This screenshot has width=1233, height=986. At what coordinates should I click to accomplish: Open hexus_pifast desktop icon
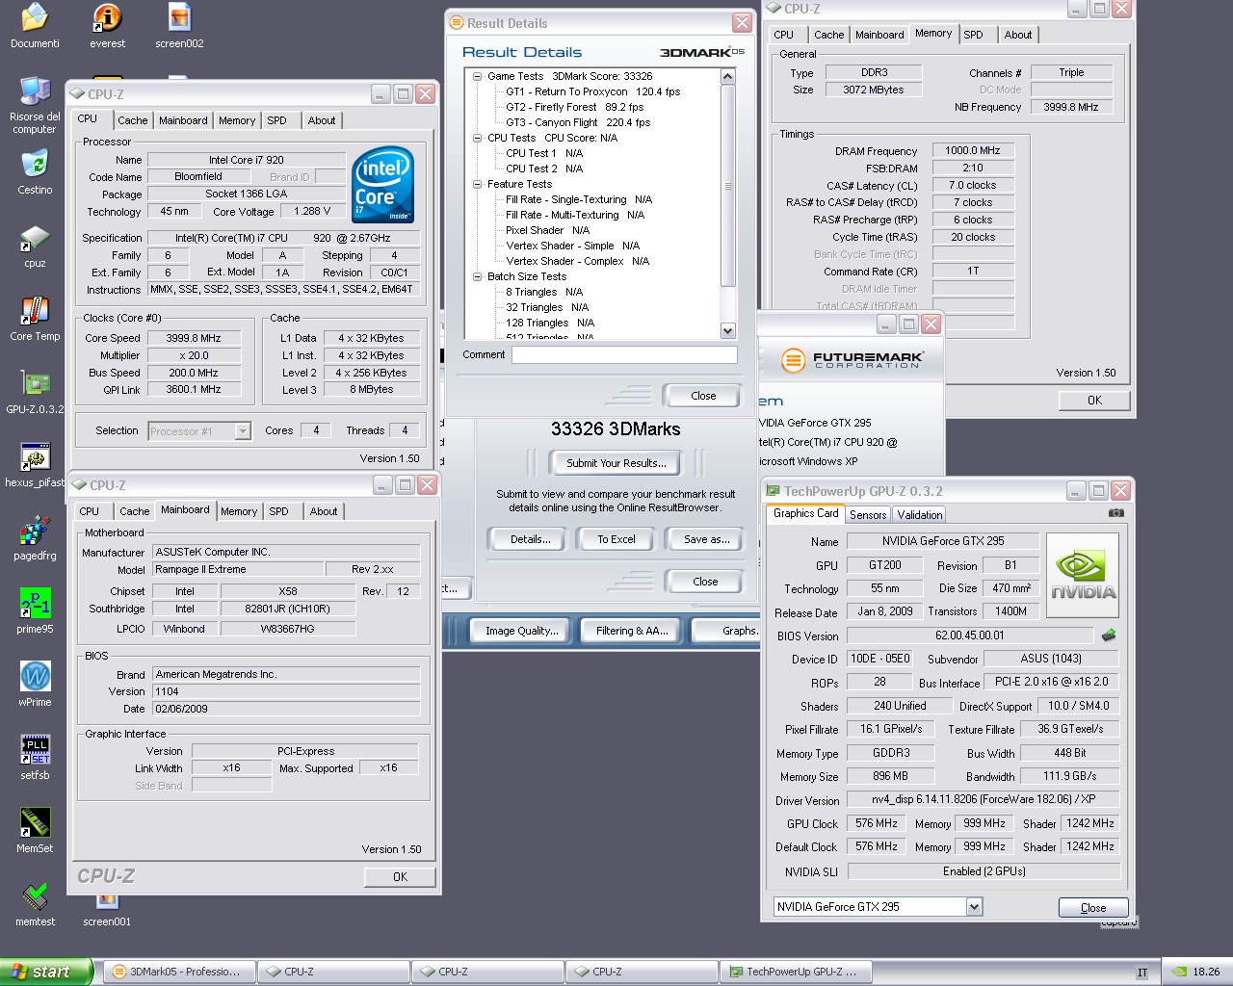coord(35,465)
